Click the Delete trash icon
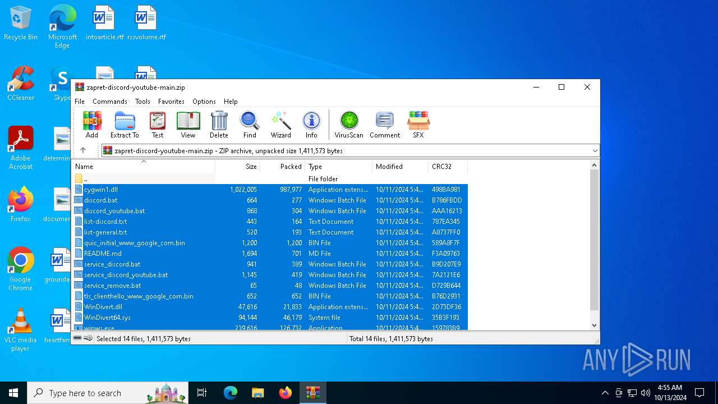Image resolution: width=718 pixels, height=404 pixels. click(219, 125)
